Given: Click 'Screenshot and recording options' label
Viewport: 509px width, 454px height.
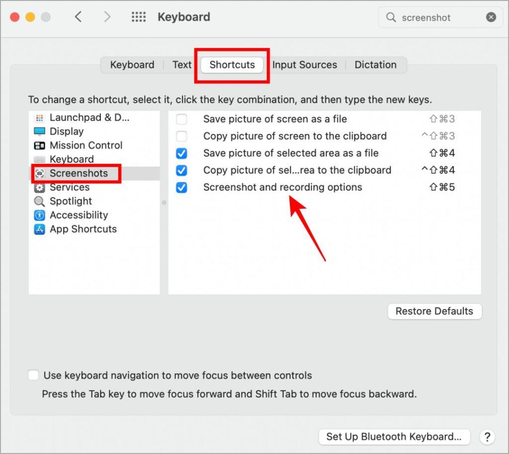Looking at the screenshot, I should [282, 187].
